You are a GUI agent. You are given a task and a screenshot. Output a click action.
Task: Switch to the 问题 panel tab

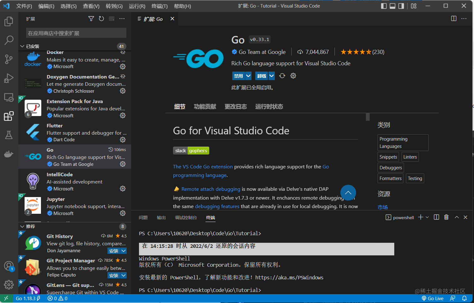click(143, 218)
